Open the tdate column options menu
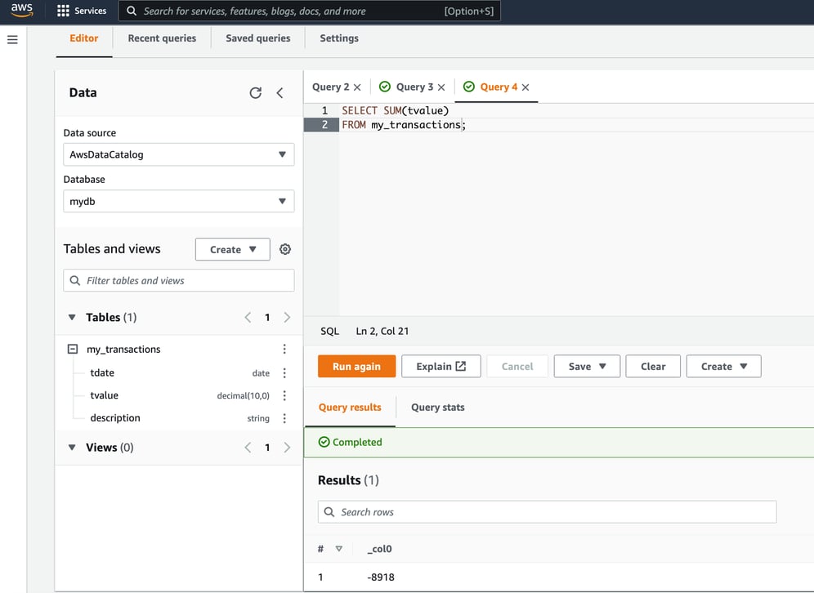Viewport: 814px width, 593px height. point(284,372)
